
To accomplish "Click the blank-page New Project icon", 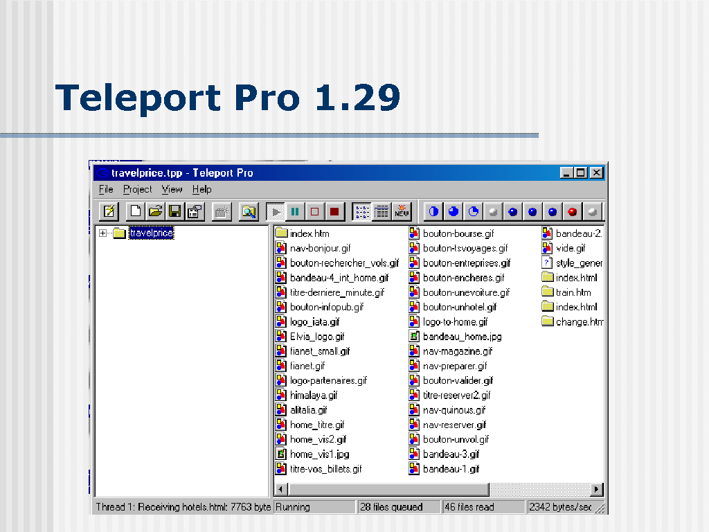I will [x=136, y=211].
